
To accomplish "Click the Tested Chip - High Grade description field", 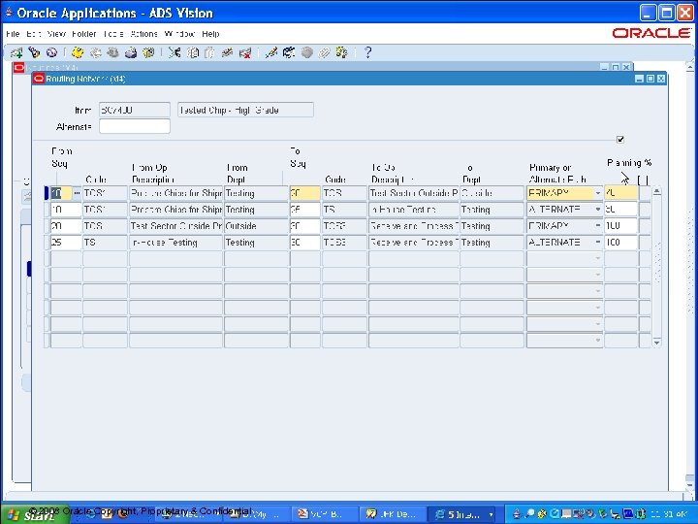I will (x=245, y=110).
